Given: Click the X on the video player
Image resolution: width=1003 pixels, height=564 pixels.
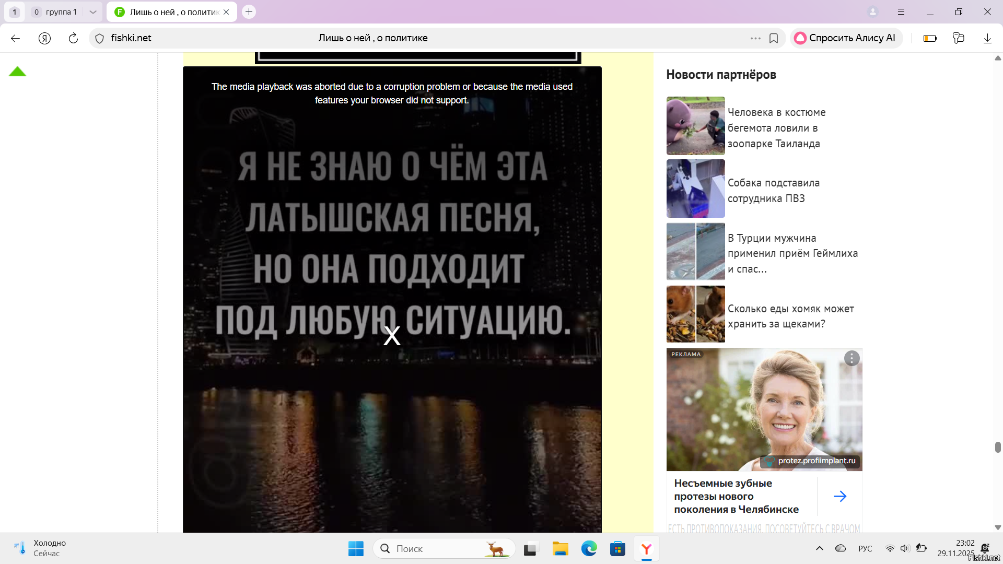Looking at the screenshot, I should point(392,336).
